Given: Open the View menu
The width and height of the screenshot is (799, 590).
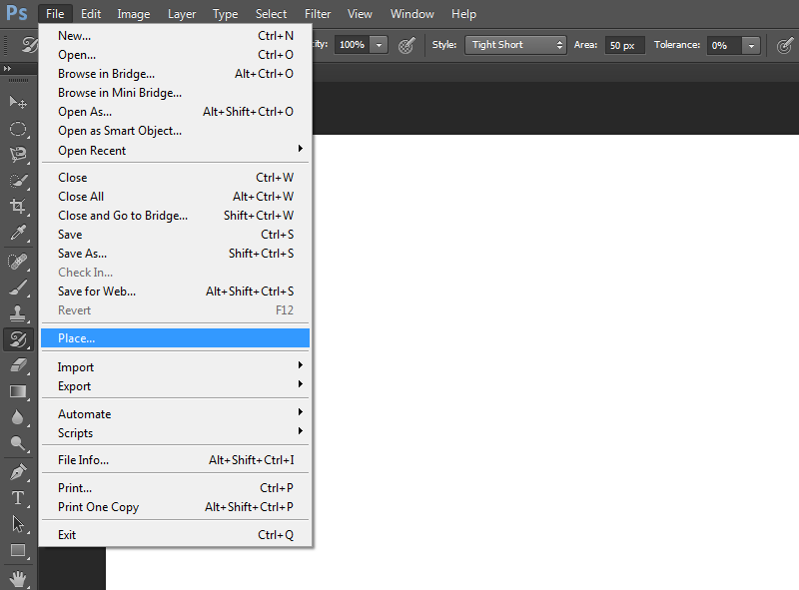Looking at the screenshot, I should [x=360, y=14].
